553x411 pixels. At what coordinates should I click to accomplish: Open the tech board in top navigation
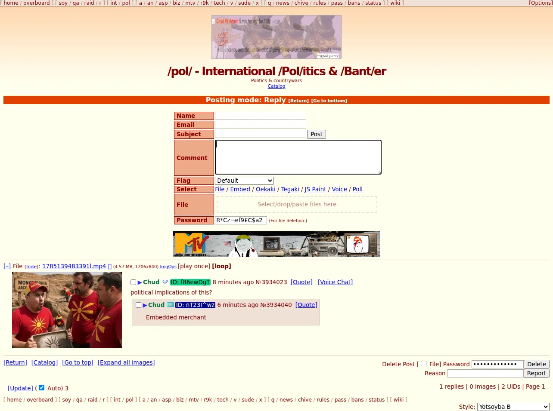point(220,3)
